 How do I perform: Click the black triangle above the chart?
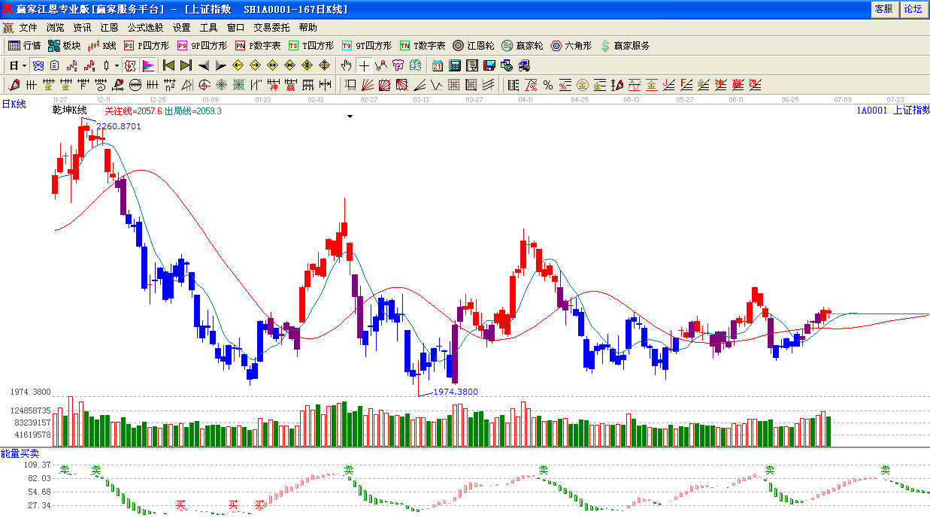pos(350,117)
